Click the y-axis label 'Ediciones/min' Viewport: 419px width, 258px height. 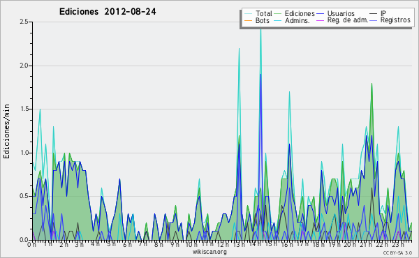pyautogui.click(x=6, y=131)
